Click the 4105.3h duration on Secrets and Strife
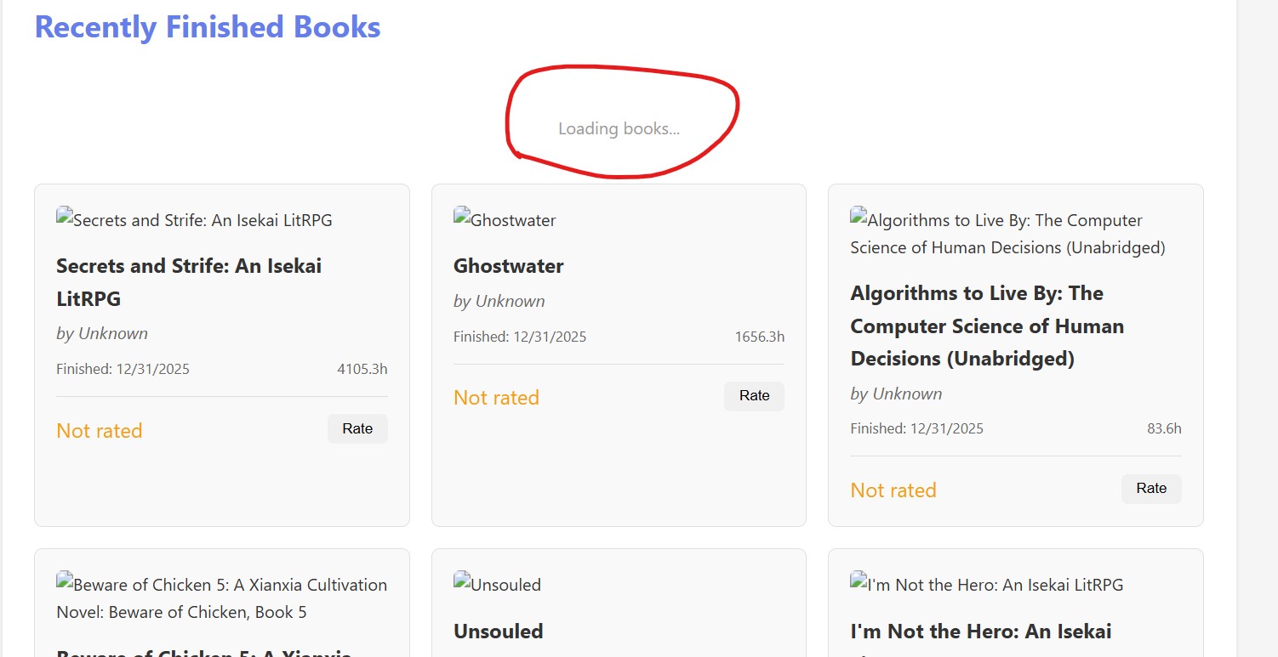The image size is (1278, 657). tap(362, 369)
